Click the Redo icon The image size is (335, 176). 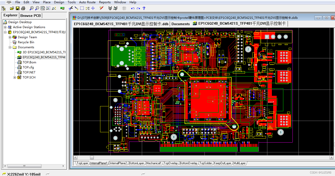138,8
